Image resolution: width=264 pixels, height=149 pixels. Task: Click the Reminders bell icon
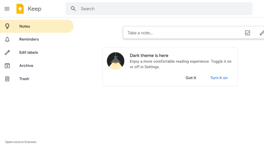click(7, 39)
